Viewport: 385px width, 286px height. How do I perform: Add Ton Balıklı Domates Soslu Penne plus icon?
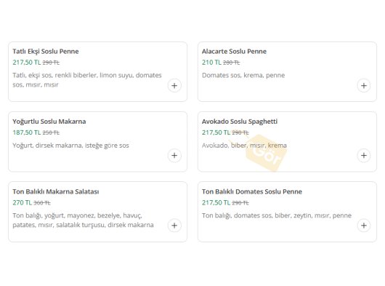coord(364,226)
